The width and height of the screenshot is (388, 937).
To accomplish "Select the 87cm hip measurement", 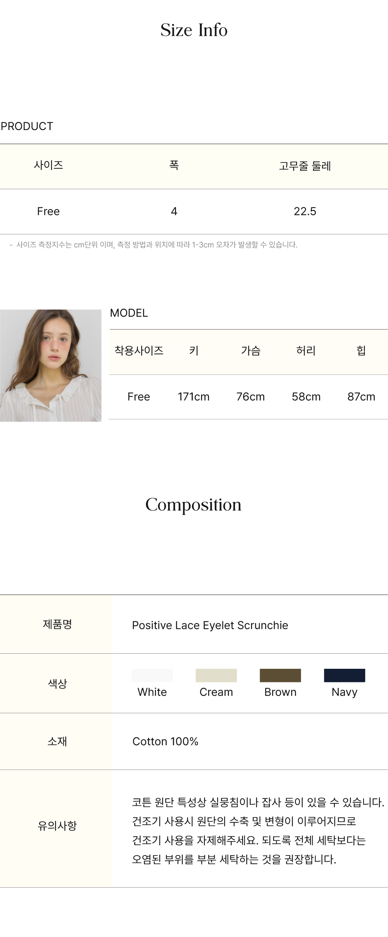I will 361,397.
